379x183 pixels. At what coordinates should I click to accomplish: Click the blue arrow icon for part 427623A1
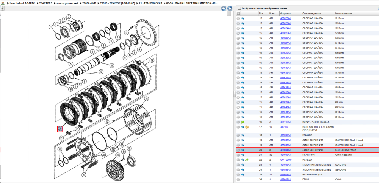tap(243, 23)
